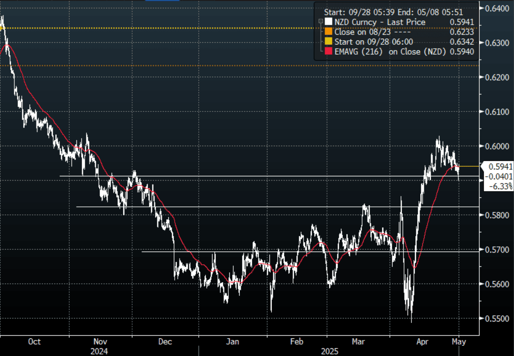
Task: Click the white NZD Curncy color swatch
Action: [329, 22]
